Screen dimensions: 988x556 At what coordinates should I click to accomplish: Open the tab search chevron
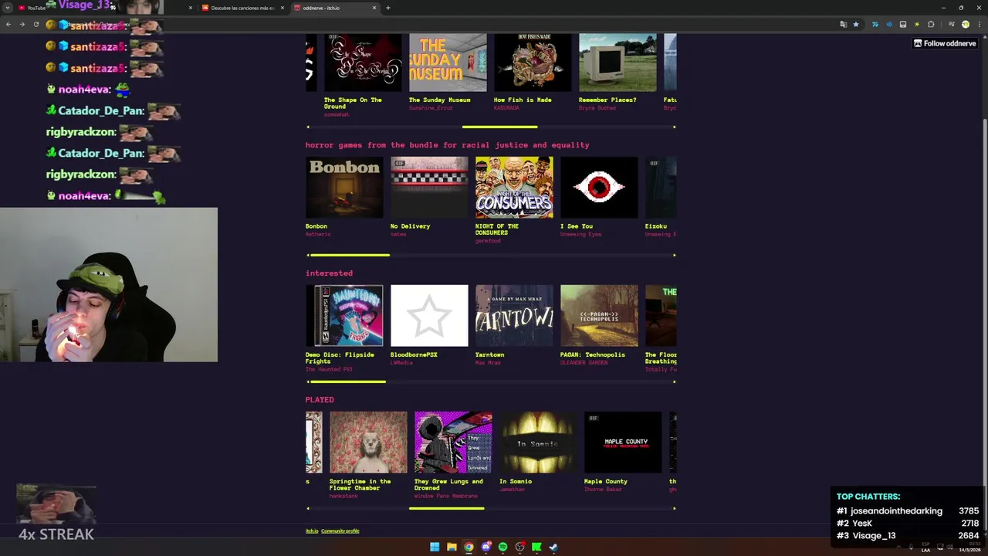click(8, 8)
